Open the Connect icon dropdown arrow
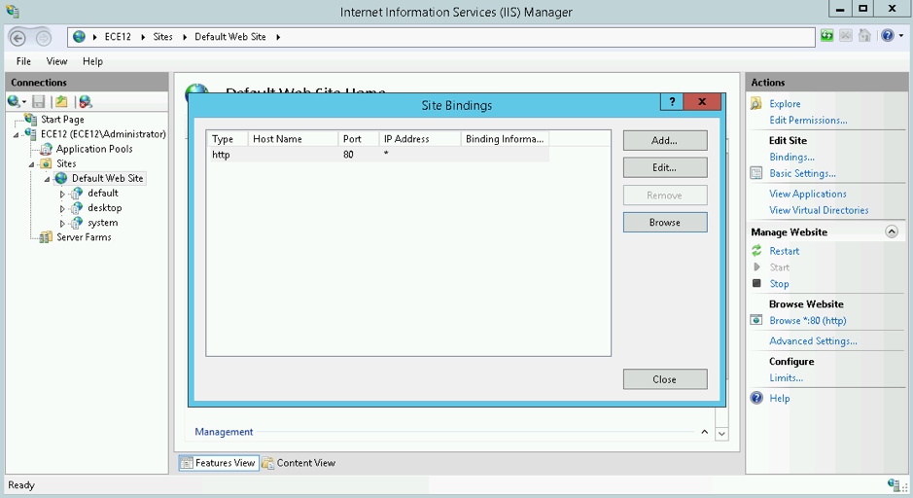Screen dimensions: 913x498 coord(24,102)
